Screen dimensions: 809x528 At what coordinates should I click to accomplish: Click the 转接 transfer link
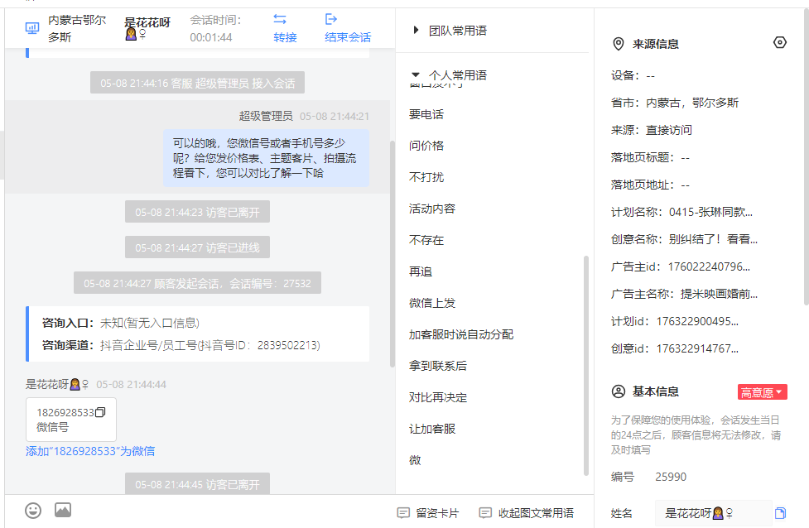286,37
